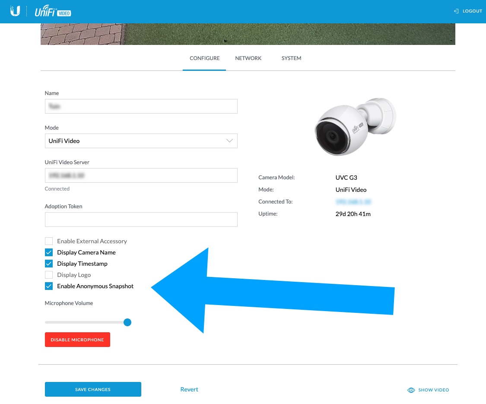Click the DISABLE MICROPHONE button
Image resolution: width=486 pixels, height=404 pixels.
pos(77,340)
